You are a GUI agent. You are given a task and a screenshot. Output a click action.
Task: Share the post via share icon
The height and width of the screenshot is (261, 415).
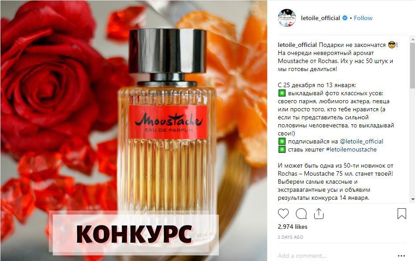pos(319,214)
